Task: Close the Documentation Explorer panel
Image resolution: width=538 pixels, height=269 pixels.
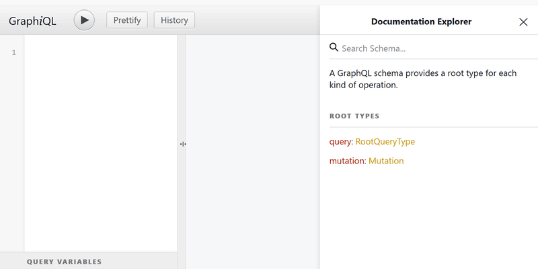Action: pyautogui.click(x=523, y=22)
